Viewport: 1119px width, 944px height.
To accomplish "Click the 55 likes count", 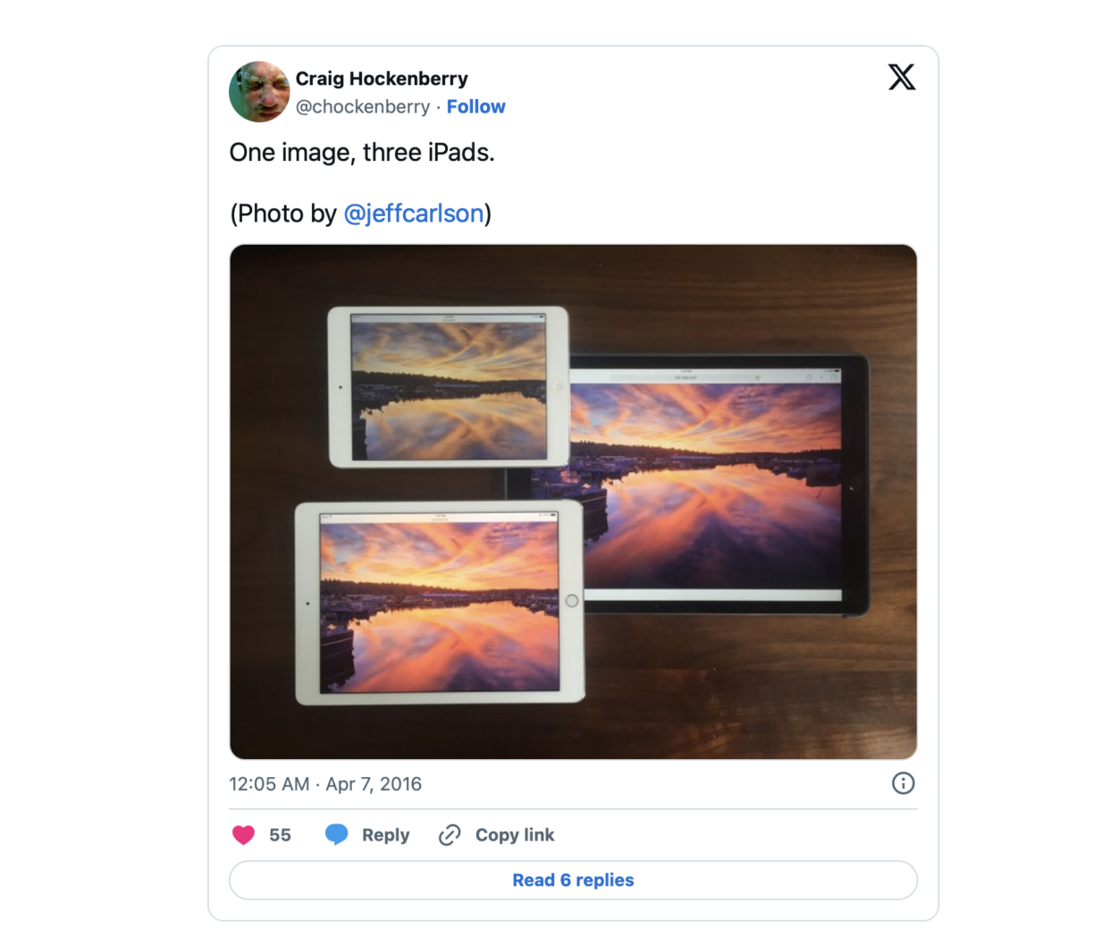I will [x=280, y=835].
